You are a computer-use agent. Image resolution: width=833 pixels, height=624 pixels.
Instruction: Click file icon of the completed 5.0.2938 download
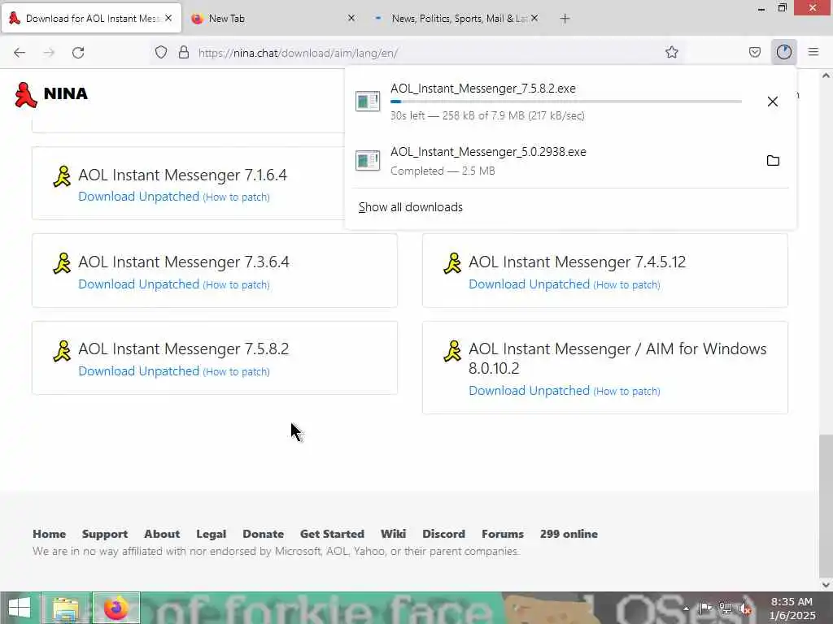click(x=368, y=160)
